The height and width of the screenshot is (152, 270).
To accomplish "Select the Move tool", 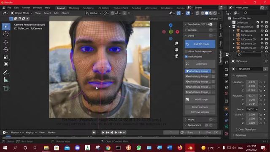I will click(x=6, y=42).
